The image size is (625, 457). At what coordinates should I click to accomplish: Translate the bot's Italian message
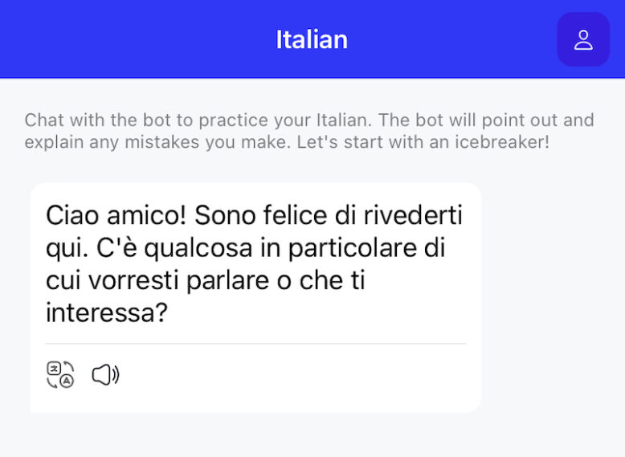[60, 374]
